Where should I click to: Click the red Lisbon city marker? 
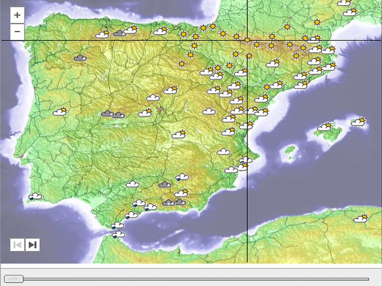click(x=22, y=156)
